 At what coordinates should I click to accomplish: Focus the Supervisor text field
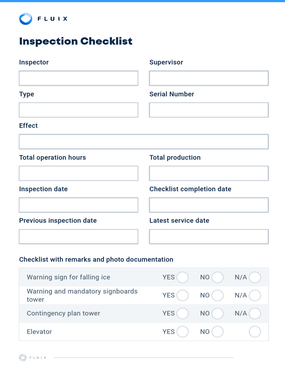209,79
